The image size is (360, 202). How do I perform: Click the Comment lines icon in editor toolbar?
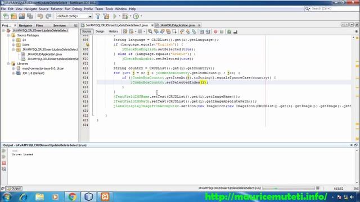point(229,31)
